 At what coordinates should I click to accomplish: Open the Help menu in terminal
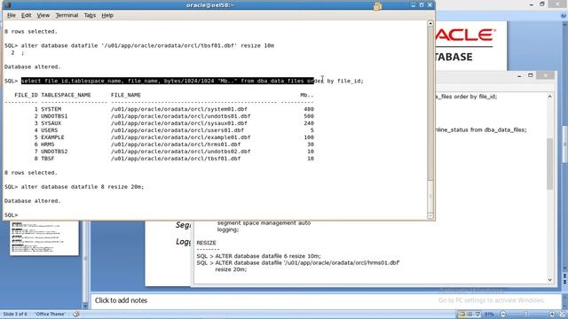click(x=107, y=15)
